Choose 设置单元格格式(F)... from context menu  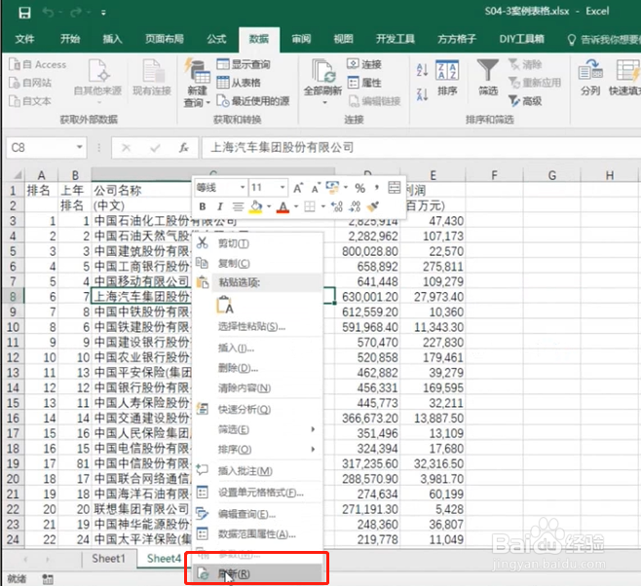click(x=258, y=493)
